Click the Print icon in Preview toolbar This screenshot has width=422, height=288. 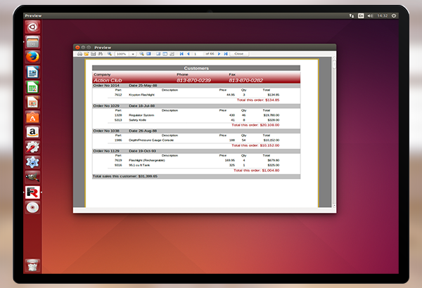79,53
